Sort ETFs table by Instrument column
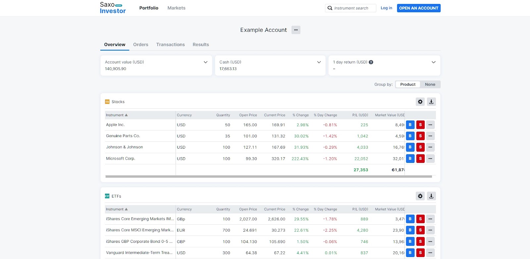The height and width of the screenshot is (259, 530). (117, 209)
